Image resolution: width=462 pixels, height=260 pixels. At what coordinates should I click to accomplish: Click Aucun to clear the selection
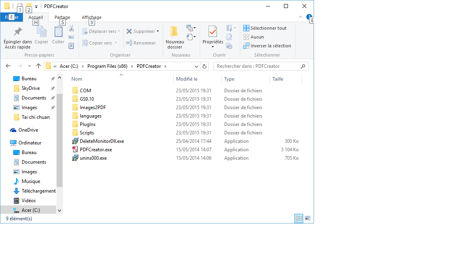(x=253, y=37)
